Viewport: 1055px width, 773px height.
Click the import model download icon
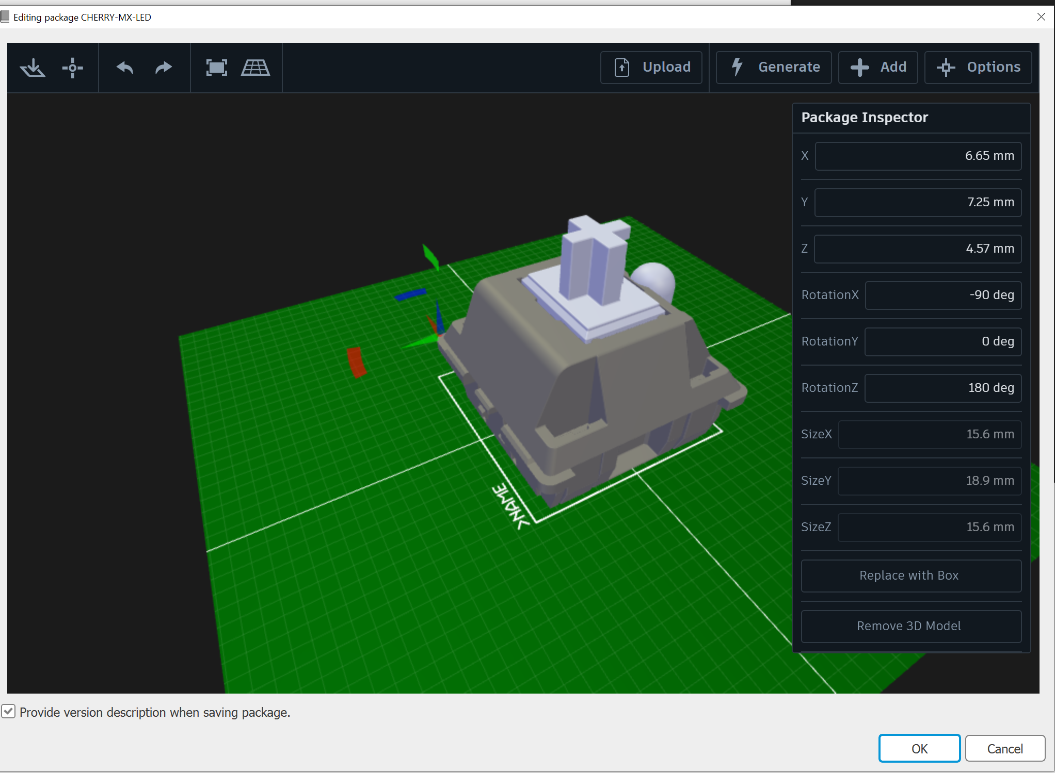point(33,68)
